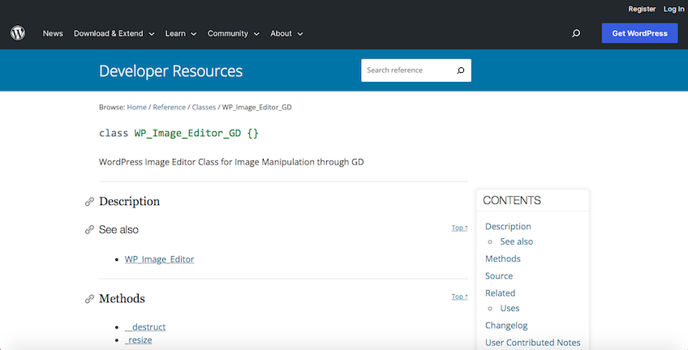Jump to User Contributed Notes in Contents
Image resolution: width=688 pixels, height=350 pixels.
pos(533,343)
